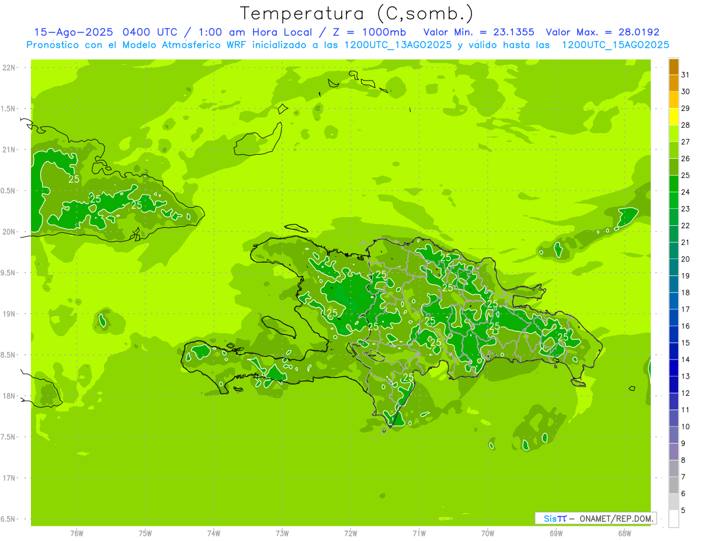Image resolution: width=701 pixels, height=541 pixels.
Task: Click the longitude axis label "75W"
Action: tap(145, 533)
